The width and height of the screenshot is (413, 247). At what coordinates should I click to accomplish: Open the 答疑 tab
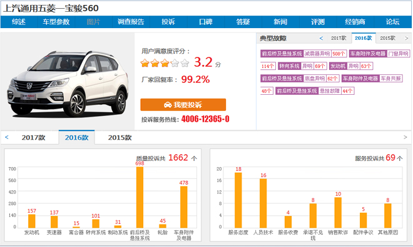pos(243,22)
